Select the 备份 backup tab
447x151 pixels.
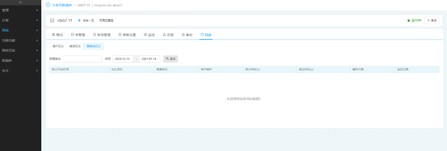click(x=187, y=35)
